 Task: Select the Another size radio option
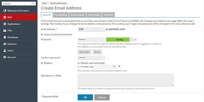click(79, 67)
